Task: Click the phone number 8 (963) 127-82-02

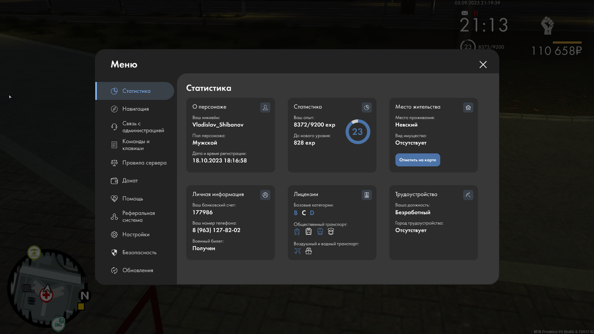Action: click(x=217, y=231)
